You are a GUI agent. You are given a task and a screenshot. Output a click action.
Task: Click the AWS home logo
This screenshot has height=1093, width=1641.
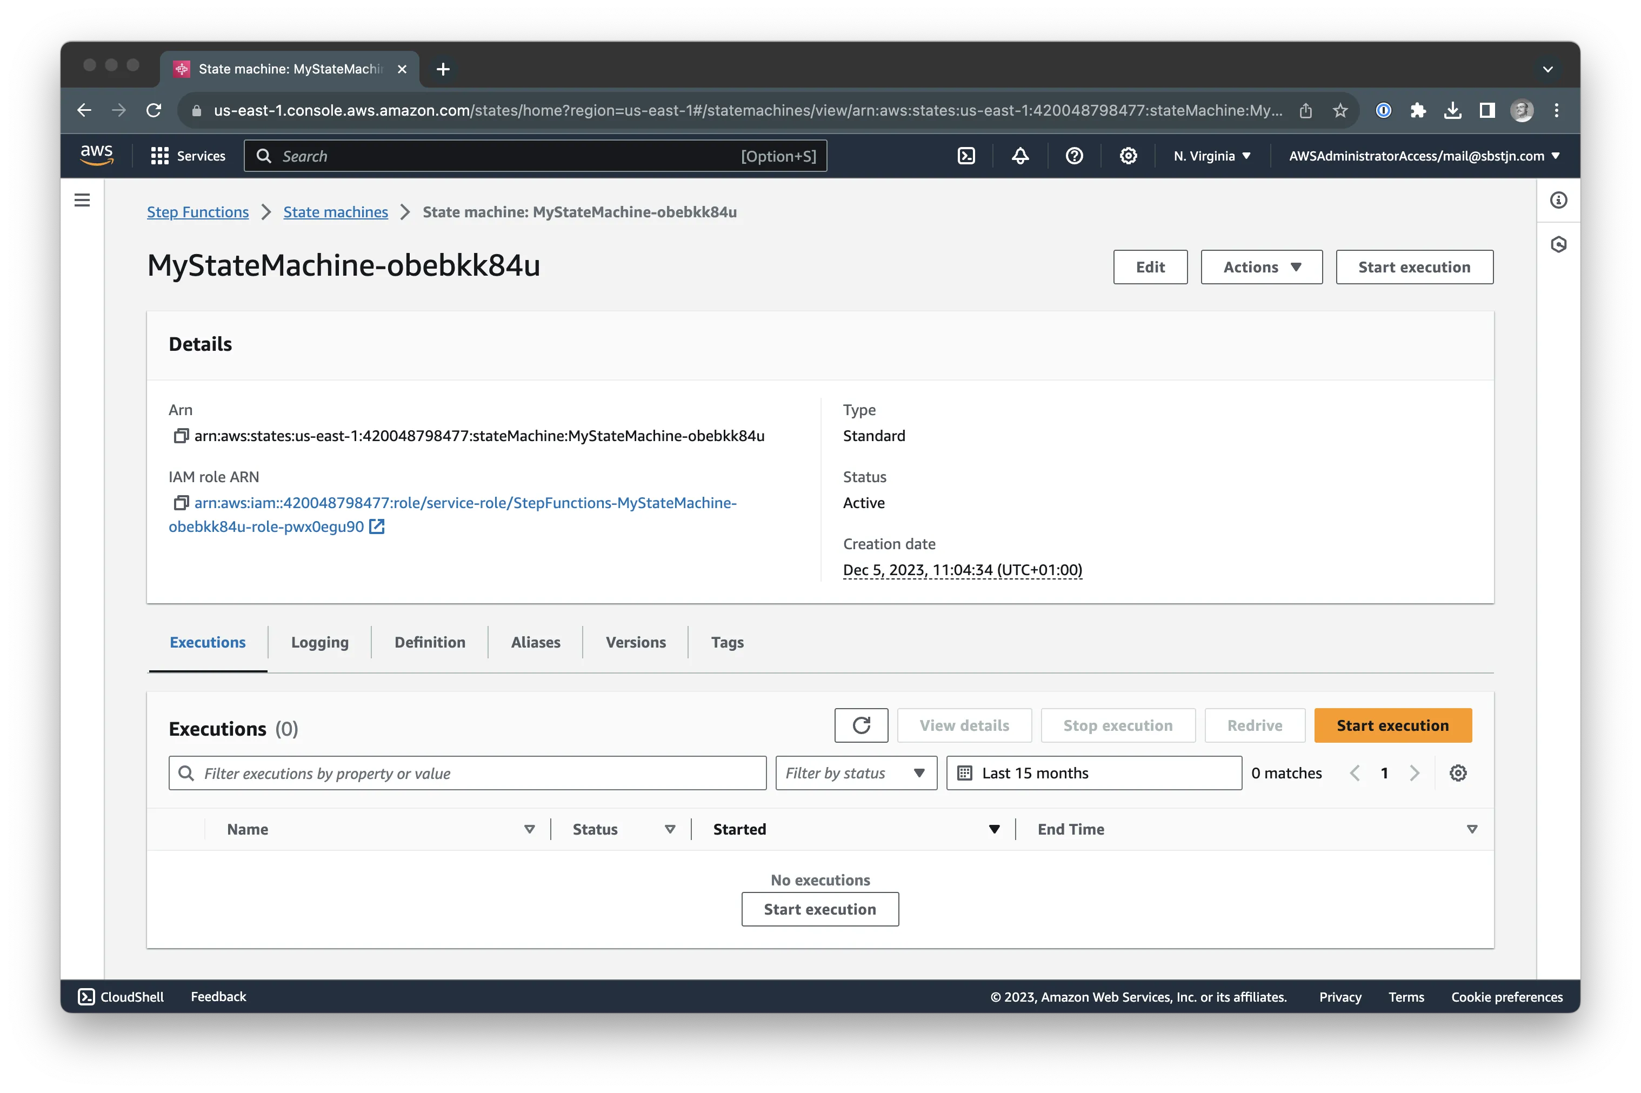tap(97, 156)
